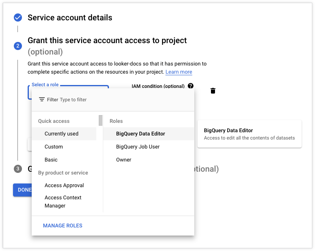Select the Custom roles category
The width and height of the screenshot is (315, 251).
point(54,147)
